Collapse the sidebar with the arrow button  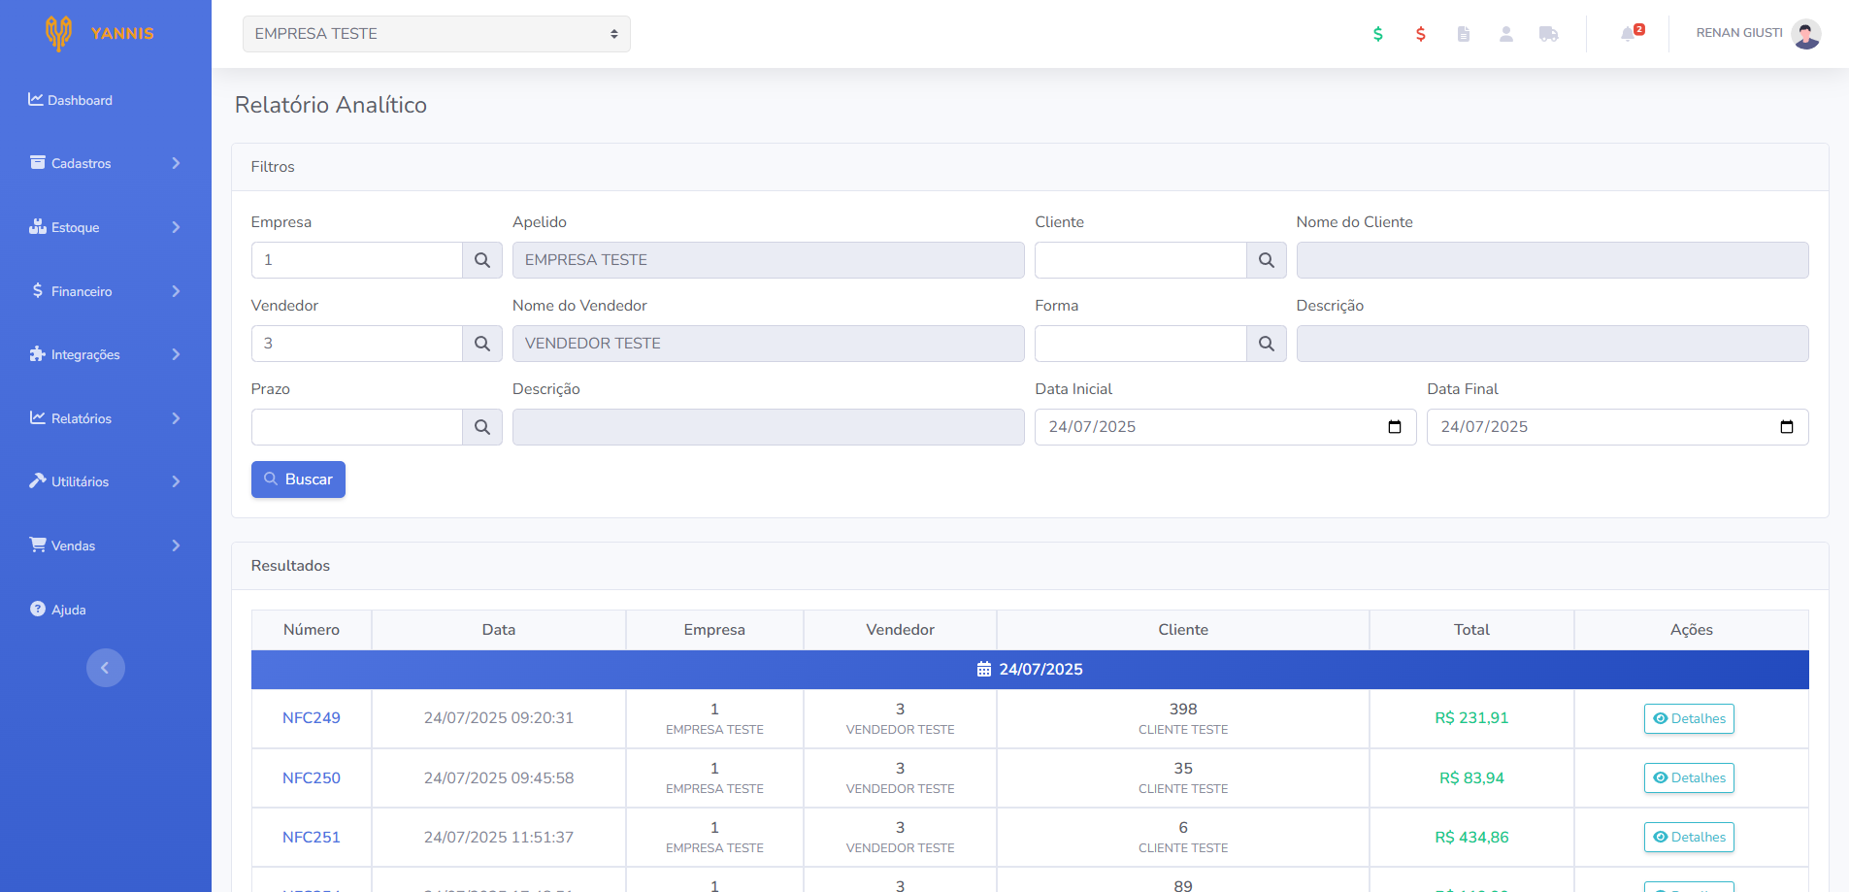[x=105, y=668]
